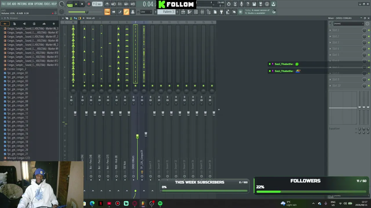The image size is (371, 208).
Task: Select the browser sounds waveform tab icon
Action: [5, 24]
